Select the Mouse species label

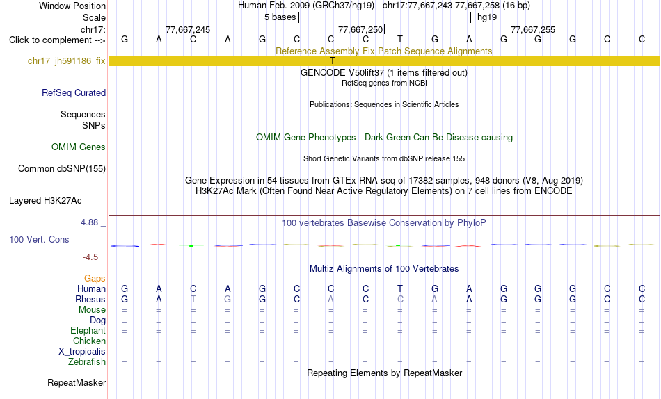click(92, 310)
